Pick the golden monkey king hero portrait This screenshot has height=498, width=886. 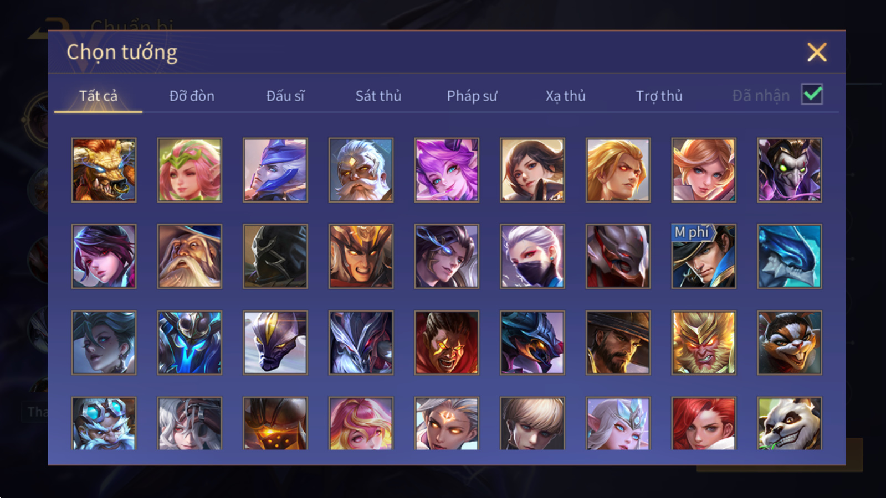coord(704,343)
